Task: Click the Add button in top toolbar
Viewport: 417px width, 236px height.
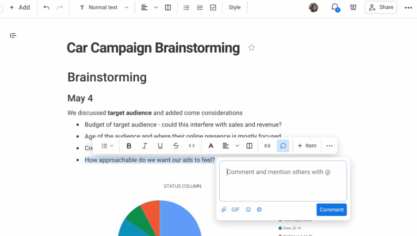Action: [20, 7]
